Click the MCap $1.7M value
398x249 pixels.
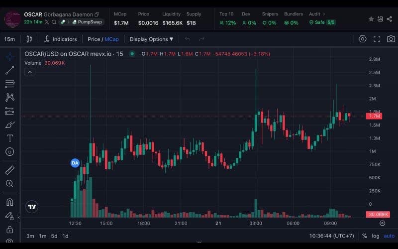coord(121,23)
